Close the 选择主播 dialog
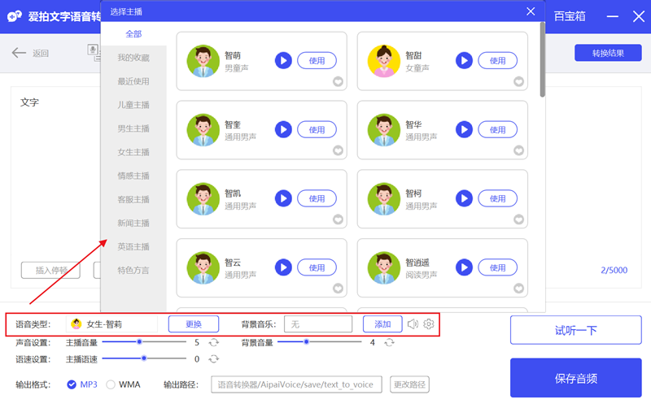Image resolution: width=651 pixels, height=408 pixels. tap(531, 11)
